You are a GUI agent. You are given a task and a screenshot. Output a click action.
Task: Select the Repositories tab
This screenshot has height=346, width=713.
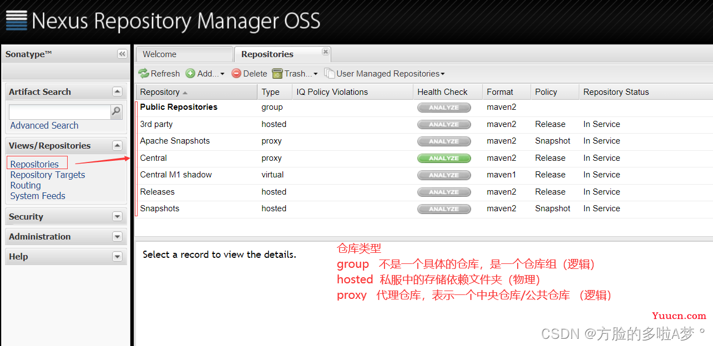click(282, 54)
